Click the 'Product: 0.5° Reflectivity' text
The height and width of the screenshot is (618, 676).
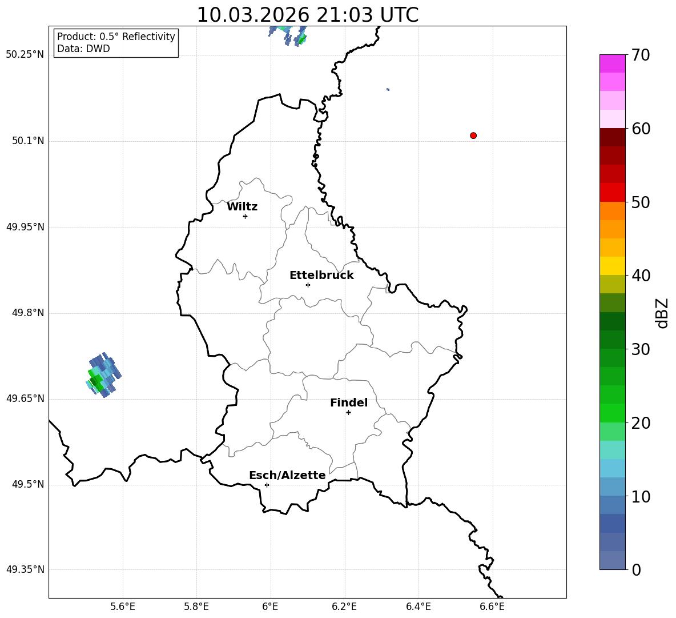(x=116, y=36)
